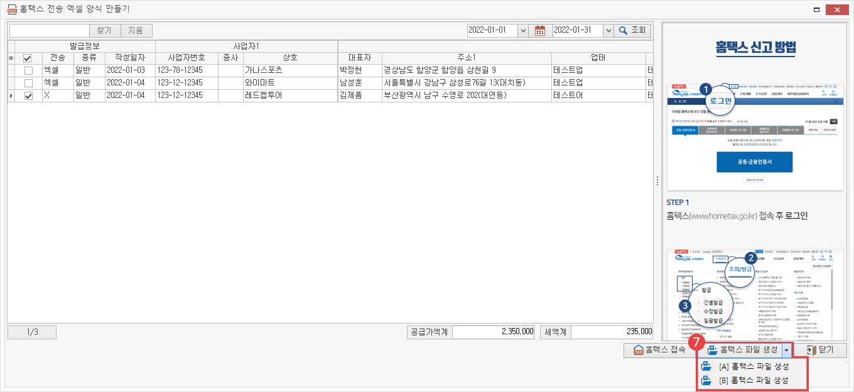Click the 찾기 find button
The width and height of the screenshot is (854, 392).
click(x=105, y=30)
